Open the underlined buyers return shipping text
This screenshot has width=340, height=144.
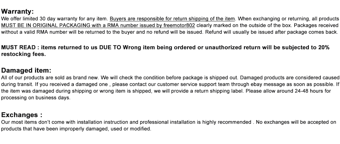[172, 19]
